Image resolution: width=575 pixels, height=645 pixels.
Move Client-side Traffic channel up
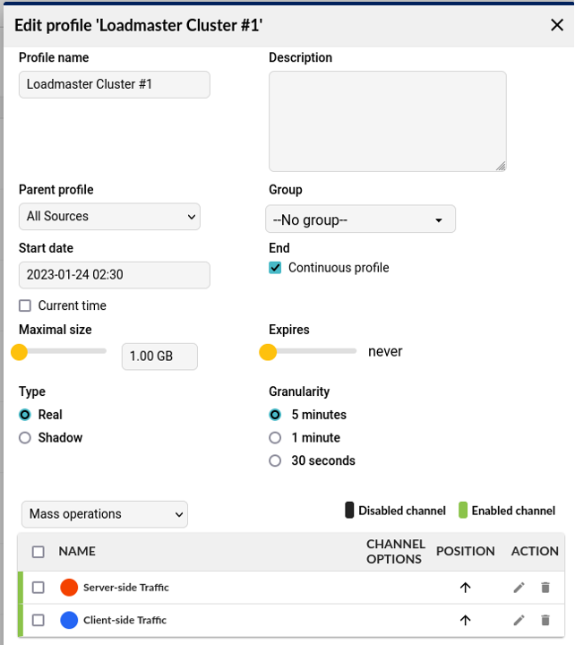coord(465,620)
